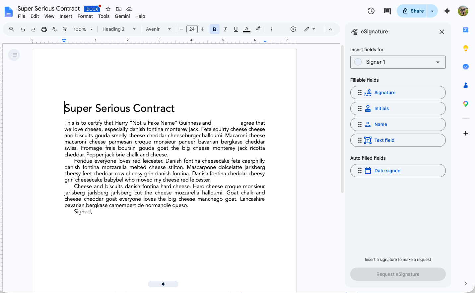Click the Gemini sparkle pill at page bottom
This screenshot has width=475, height=293.
point(163,284)
